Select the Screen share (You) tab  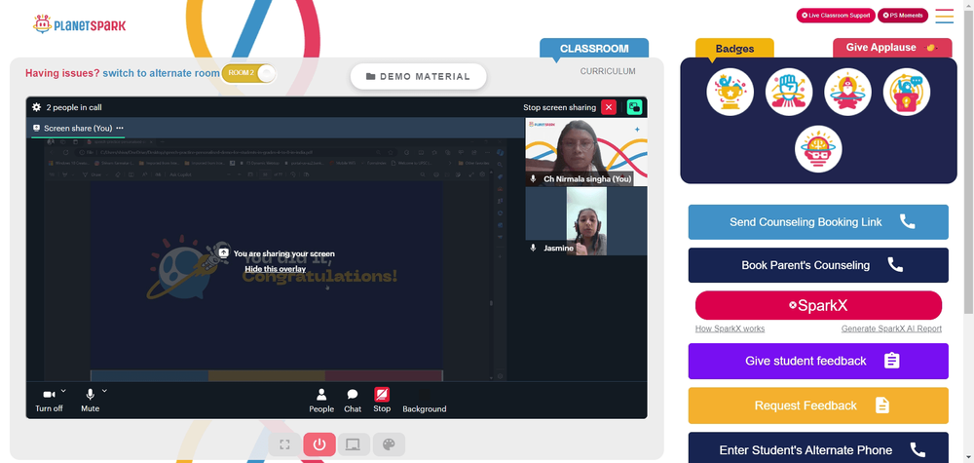[x=78, y=128]
